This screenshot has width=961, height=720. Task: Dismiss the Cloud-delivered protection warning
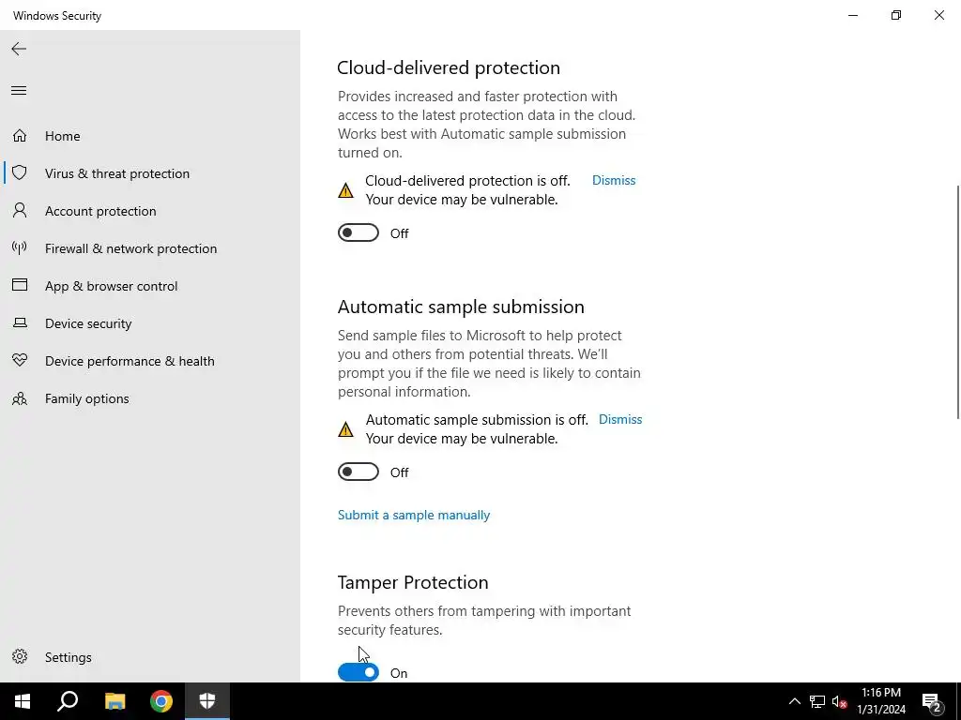[614, 180]
